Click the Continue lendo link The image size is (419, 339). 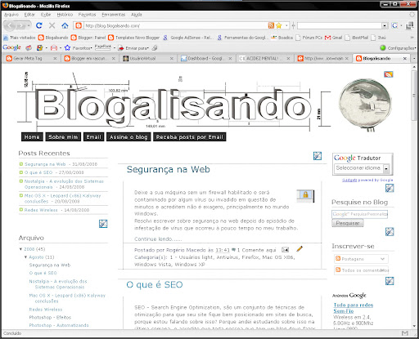pos(158,239)
